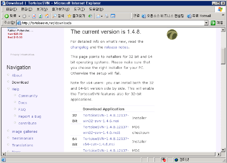Open the image galleries link
The width and height of the screenshot is (227, 163).
25,132
